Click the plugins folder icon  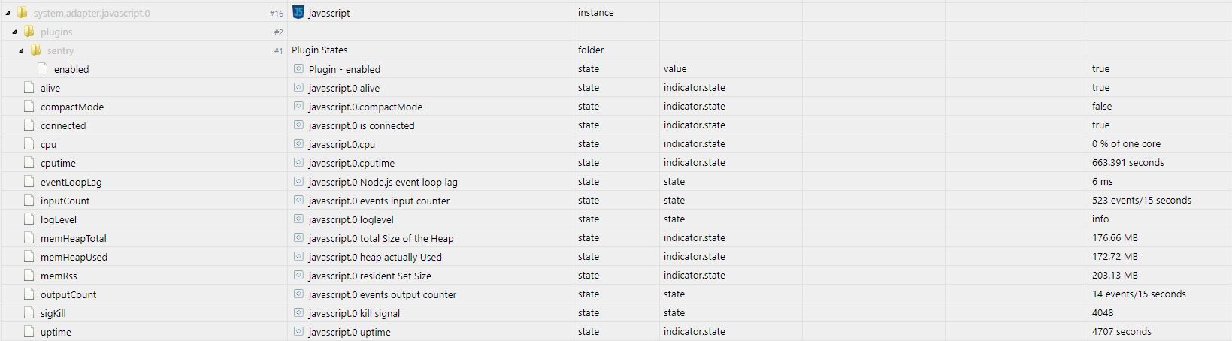tap(29, 32)
